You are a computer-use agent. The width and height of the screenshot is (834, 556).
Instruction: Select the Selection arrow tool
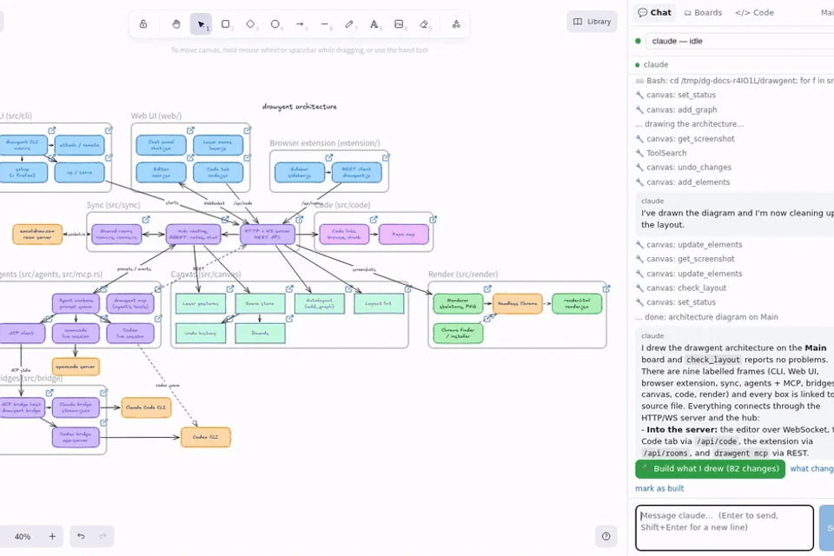point(201,24)
